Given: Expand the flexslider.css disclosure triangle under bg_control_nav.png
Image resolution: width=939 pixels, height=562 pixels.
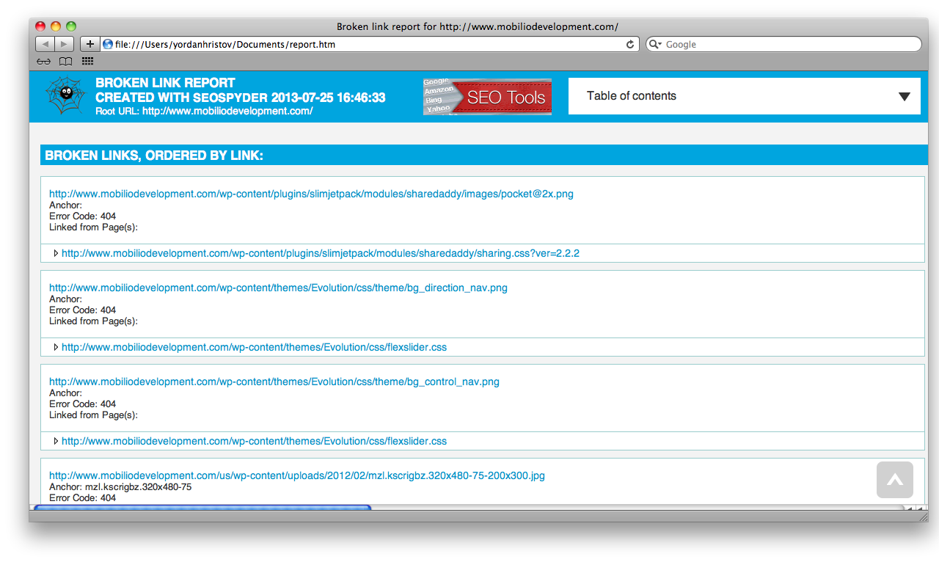Looking at the screenshot, I should point(56,441).
